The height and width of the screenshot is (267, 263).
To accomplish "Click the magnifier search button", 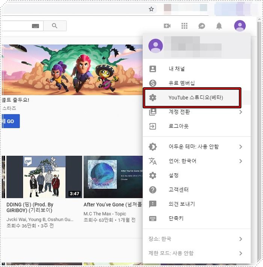I will pos(55,26).
